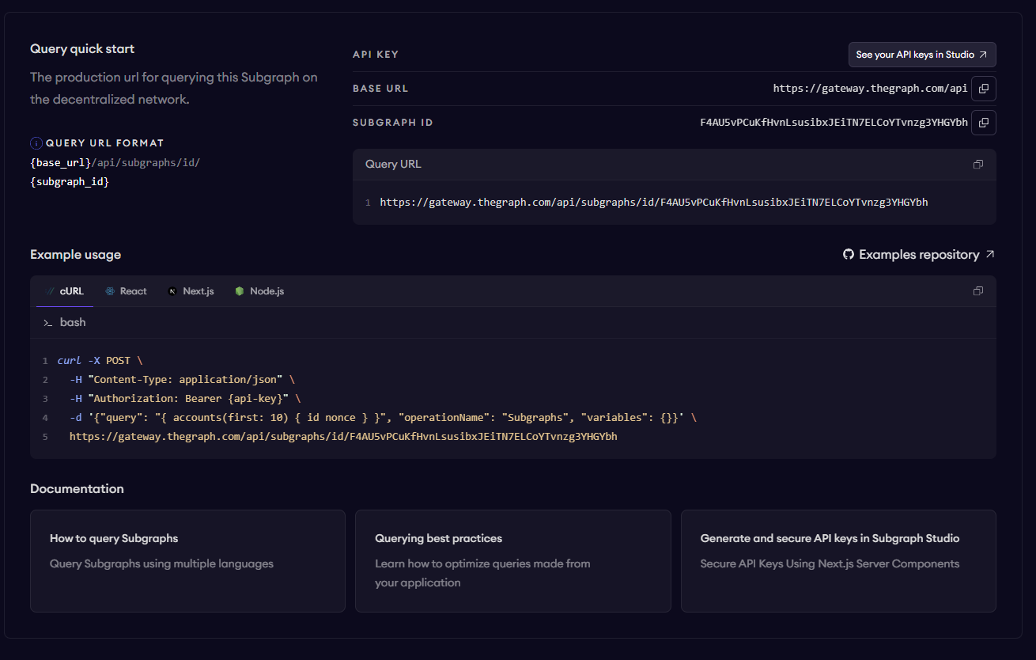
Task: Click the info icon beside Query URL Format
Action: [36, 143]
